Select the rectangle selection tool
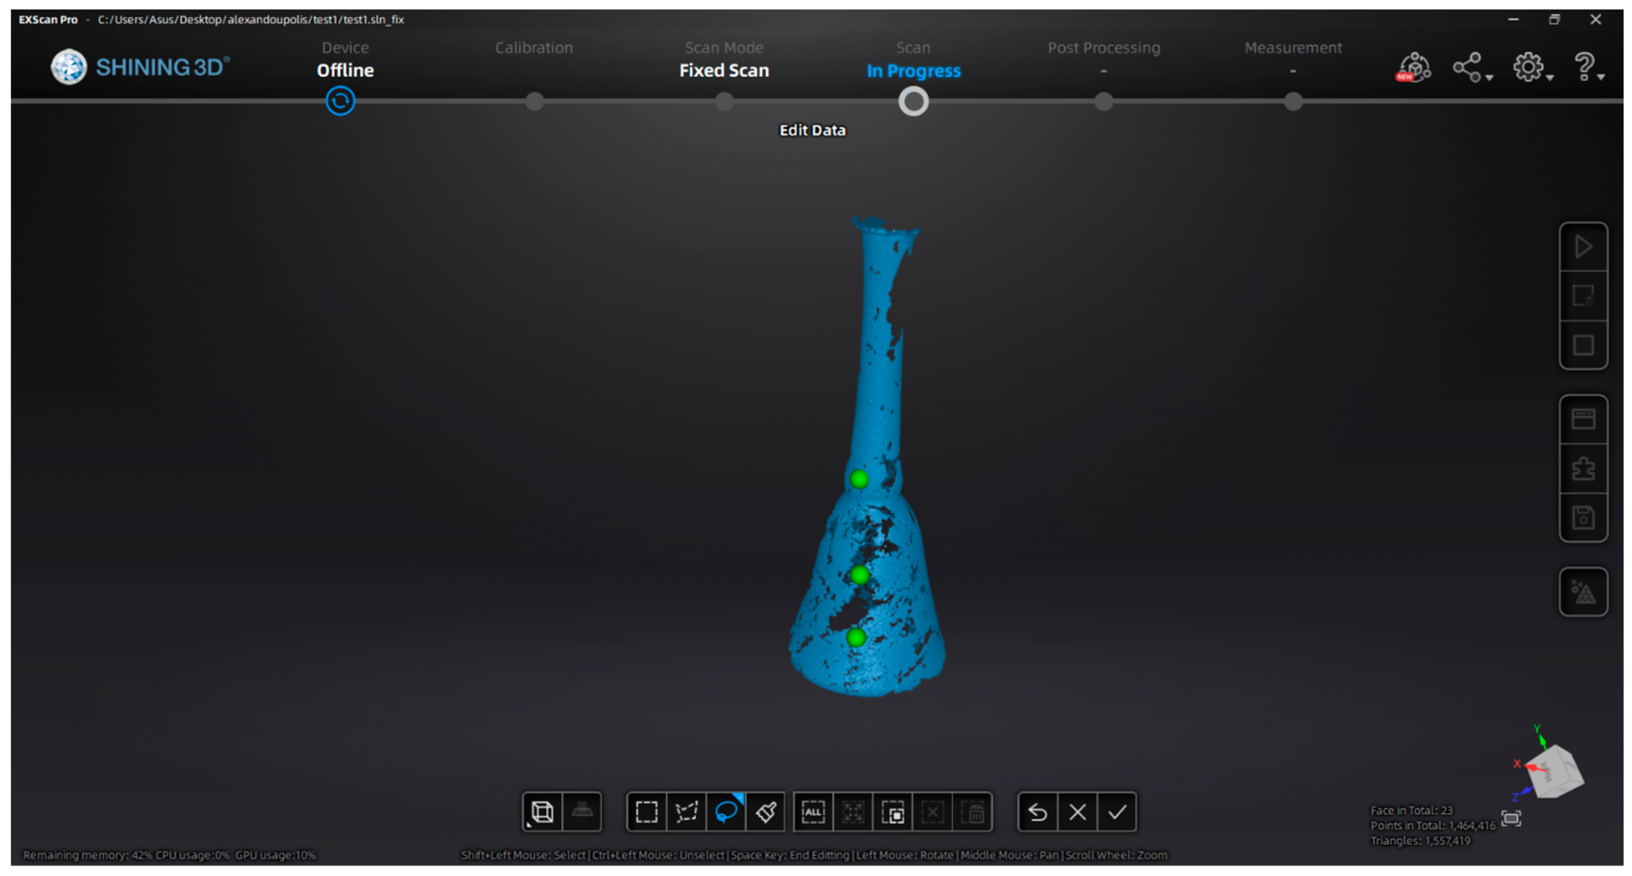Image resolution: width=1632 pixels, height=876 pixels. tap(646, 811)
